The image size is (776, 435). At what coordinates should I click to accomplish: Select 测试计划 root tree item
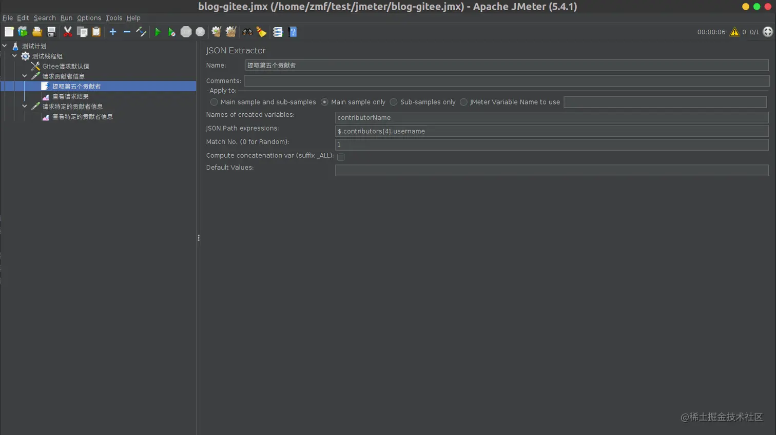click(34, 46)
